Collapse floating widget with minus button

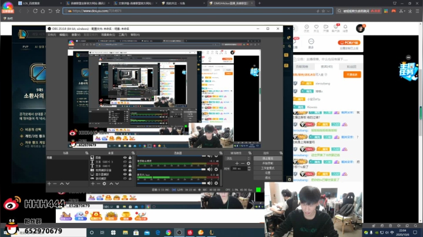click(x=408, y=57)
